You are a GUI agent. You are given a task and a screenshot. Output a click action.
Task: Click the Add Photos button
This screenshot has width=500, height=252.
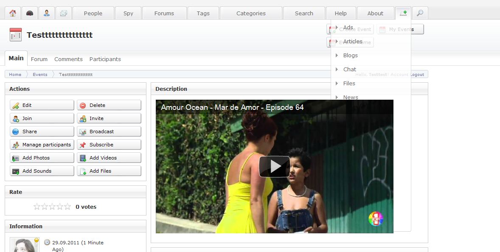tap(42, 158)
